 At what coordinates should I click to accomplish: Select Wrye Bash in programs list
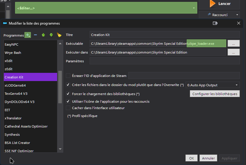coord(30,52)
